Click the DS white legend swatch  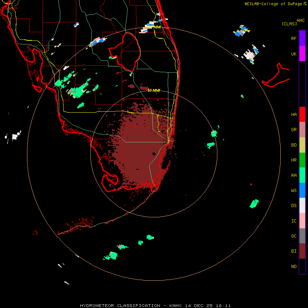pos(302,205)
